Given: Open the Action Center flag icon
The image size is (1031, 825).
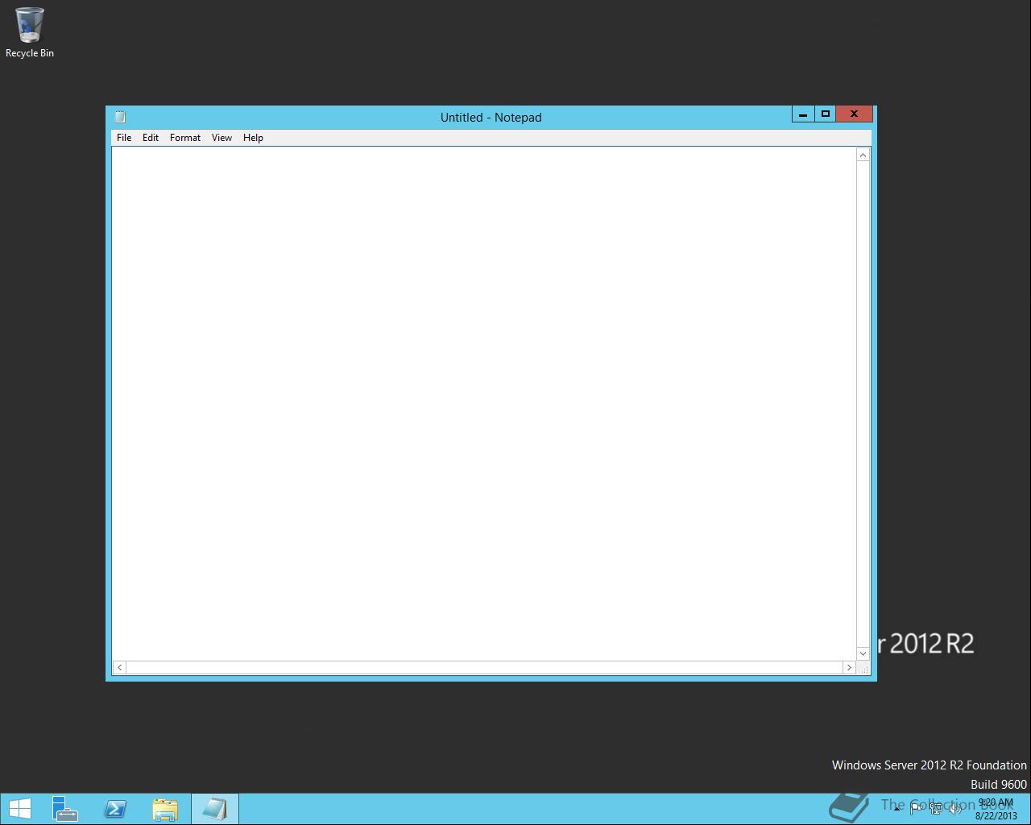Looking at the screenshot, I should point(917,809).
